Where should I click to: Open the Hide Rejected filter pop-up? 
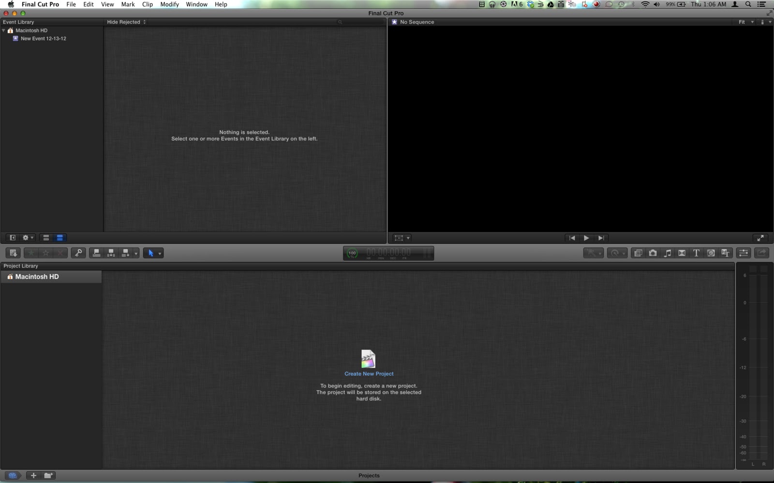point(126,22)
